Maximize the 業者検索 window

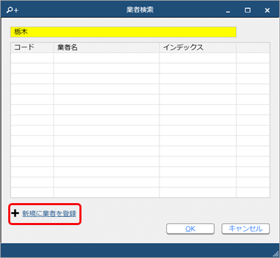point(248,10)
